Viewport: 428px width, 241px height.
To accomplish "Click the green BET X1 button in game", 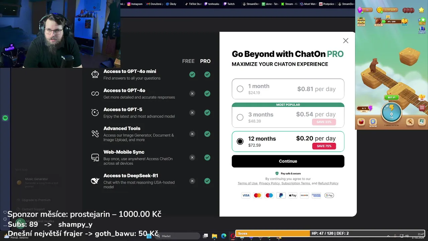I will click(391, 97).
